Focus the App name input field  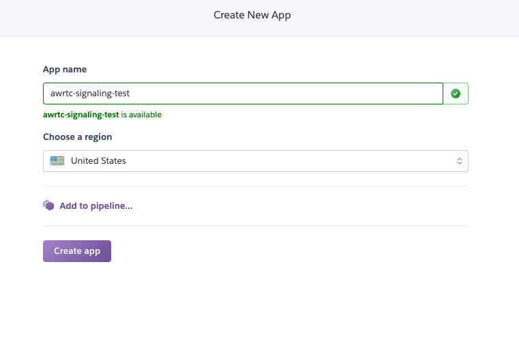[x=243, y=94]
